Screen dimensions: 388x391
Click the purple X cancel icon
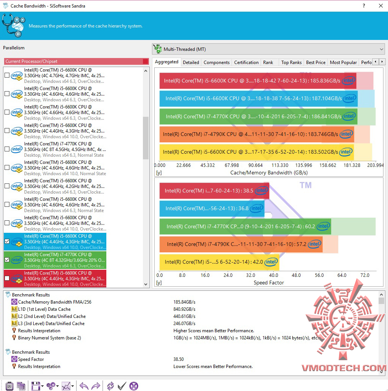click(133, 386)
